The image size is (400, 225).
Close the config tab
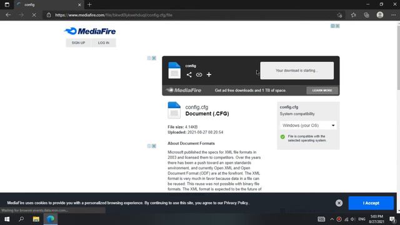tap(79, 4)
